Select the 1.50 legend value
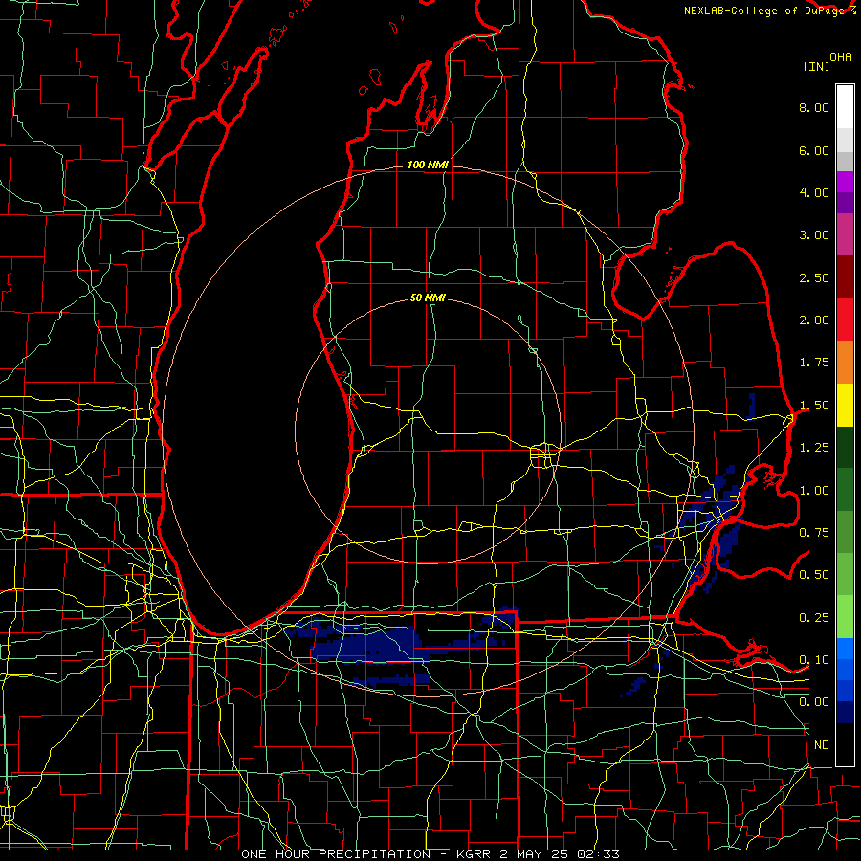 point(814,406)
